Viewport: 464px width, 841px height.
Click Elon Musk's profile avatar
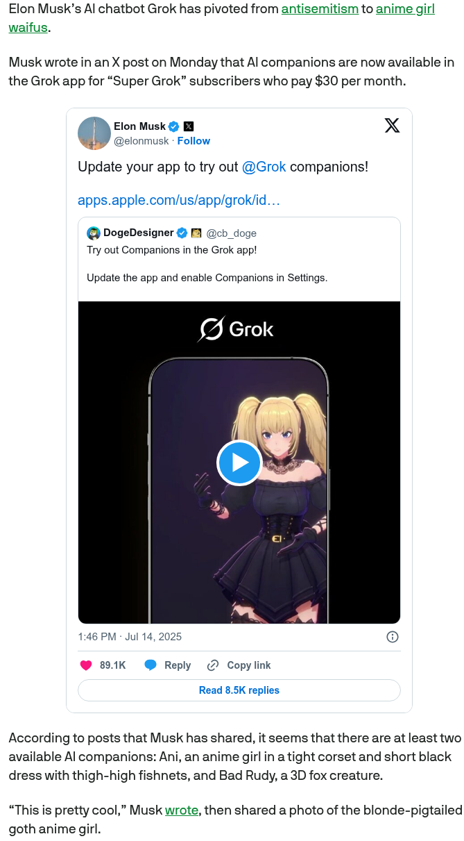coord(95,133)
